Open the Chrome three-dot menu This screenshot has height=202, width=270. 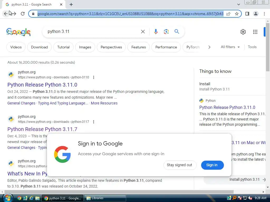[264, 14]
